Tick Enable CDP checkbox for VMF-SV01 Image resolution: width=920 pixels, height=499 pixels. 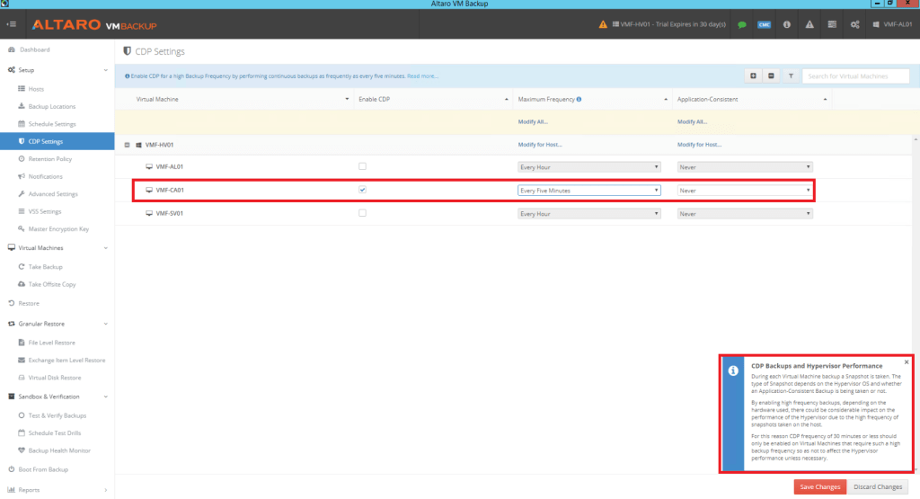click(362, 213)
